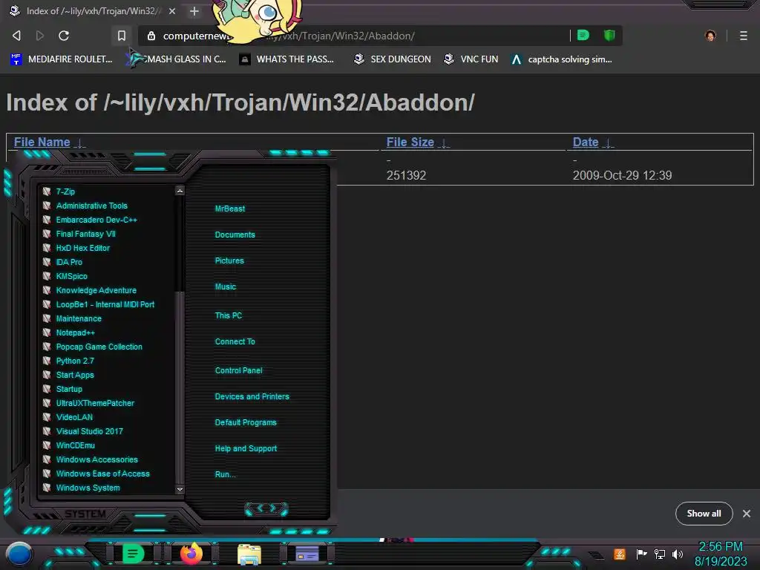Sort listing by Date header

pyautogui.click(x=586, y=142)
